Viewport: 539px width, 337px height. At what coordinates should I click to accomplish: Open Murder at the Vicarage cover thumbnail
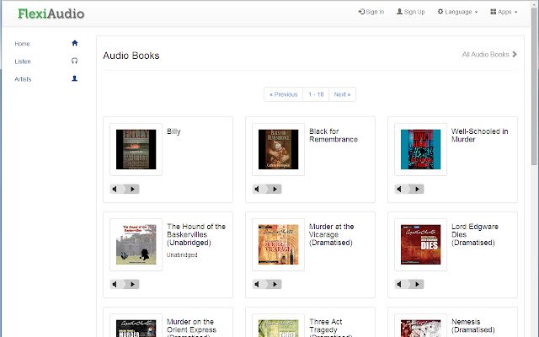point(279,244)
